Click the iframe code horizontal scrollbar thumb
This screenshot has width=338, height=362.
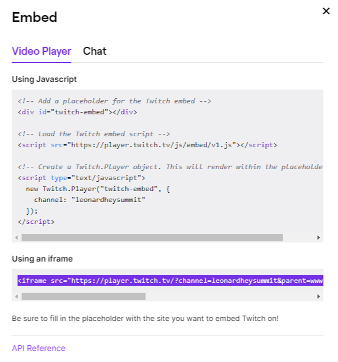[x=84, y=296]
